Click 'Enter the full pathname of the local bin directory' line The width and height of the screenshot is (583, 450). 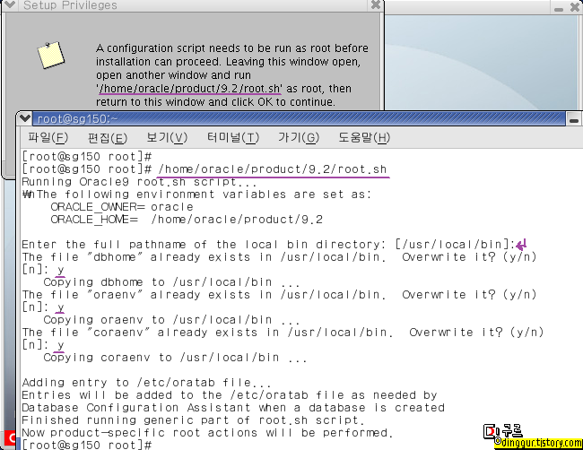coord(268,245)
